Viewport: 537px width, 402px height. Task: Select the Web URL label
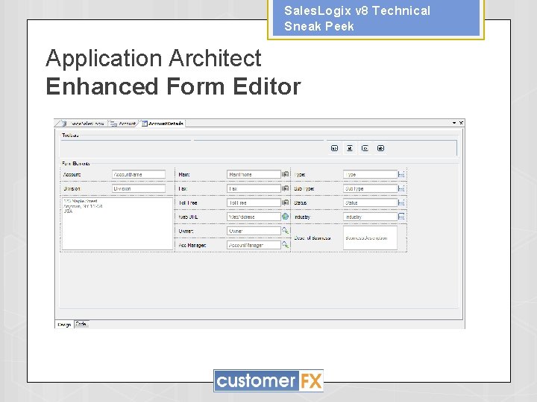(x=188, y=217)
